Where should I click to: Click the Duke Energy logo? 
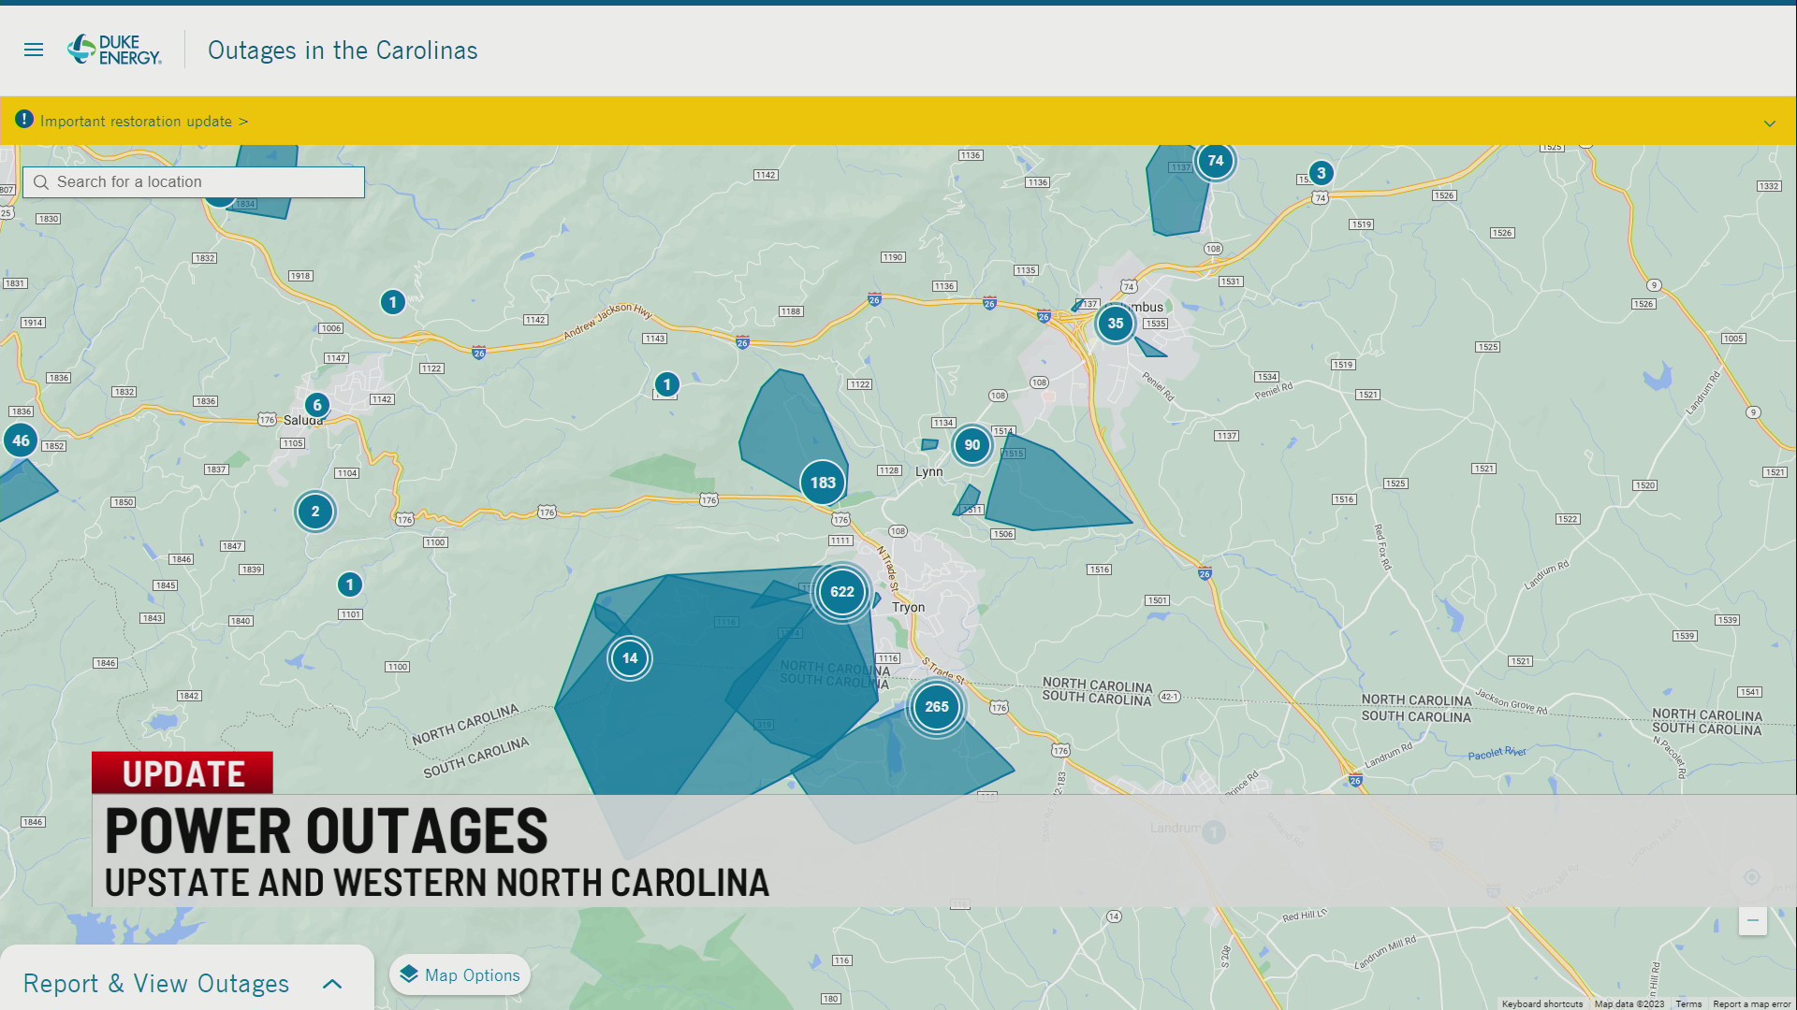(112, 49)
